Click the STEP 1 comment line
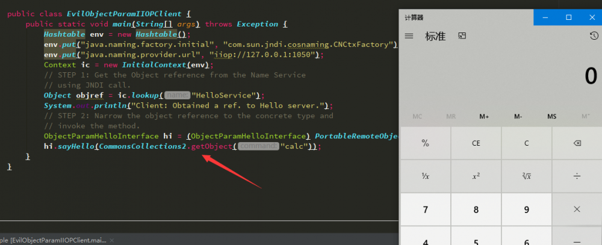The height and width of the screenshot is (245, 602). (175, 75)
